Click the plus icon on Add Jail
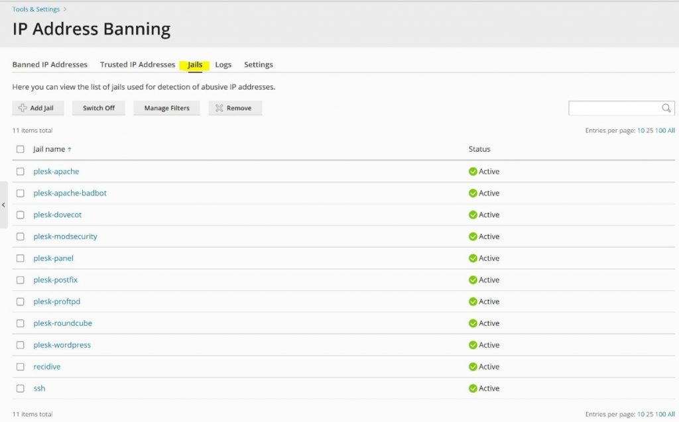This screenshot has width=679, height=422. [23, 108]
